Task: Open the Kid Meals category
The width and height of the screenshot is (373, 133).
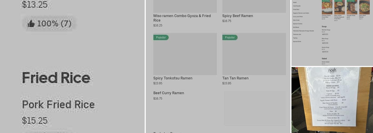Action: (x=296, y=27)
